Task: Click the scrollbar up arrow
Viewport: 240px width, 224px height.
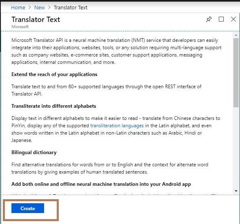Action: tap(236, 35)
